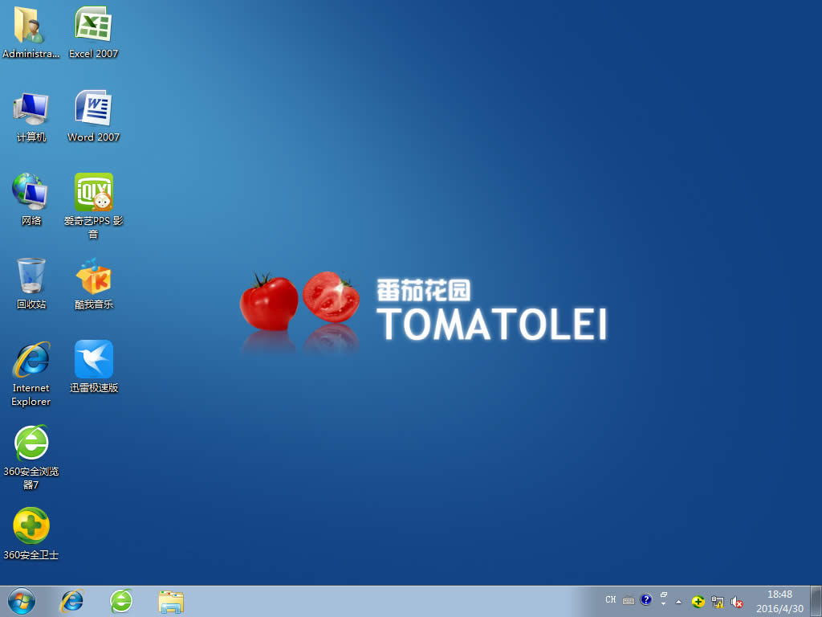
Task: Open the network status tray icon
Action: point(718,601)
